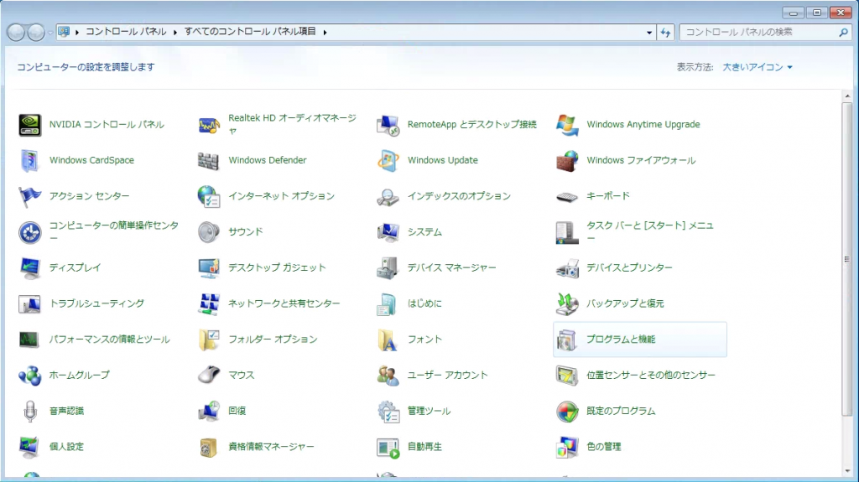Click the scrollbar down arrow
The width and height of the screenshot is (859, 482).
click(x=847, y=471)
